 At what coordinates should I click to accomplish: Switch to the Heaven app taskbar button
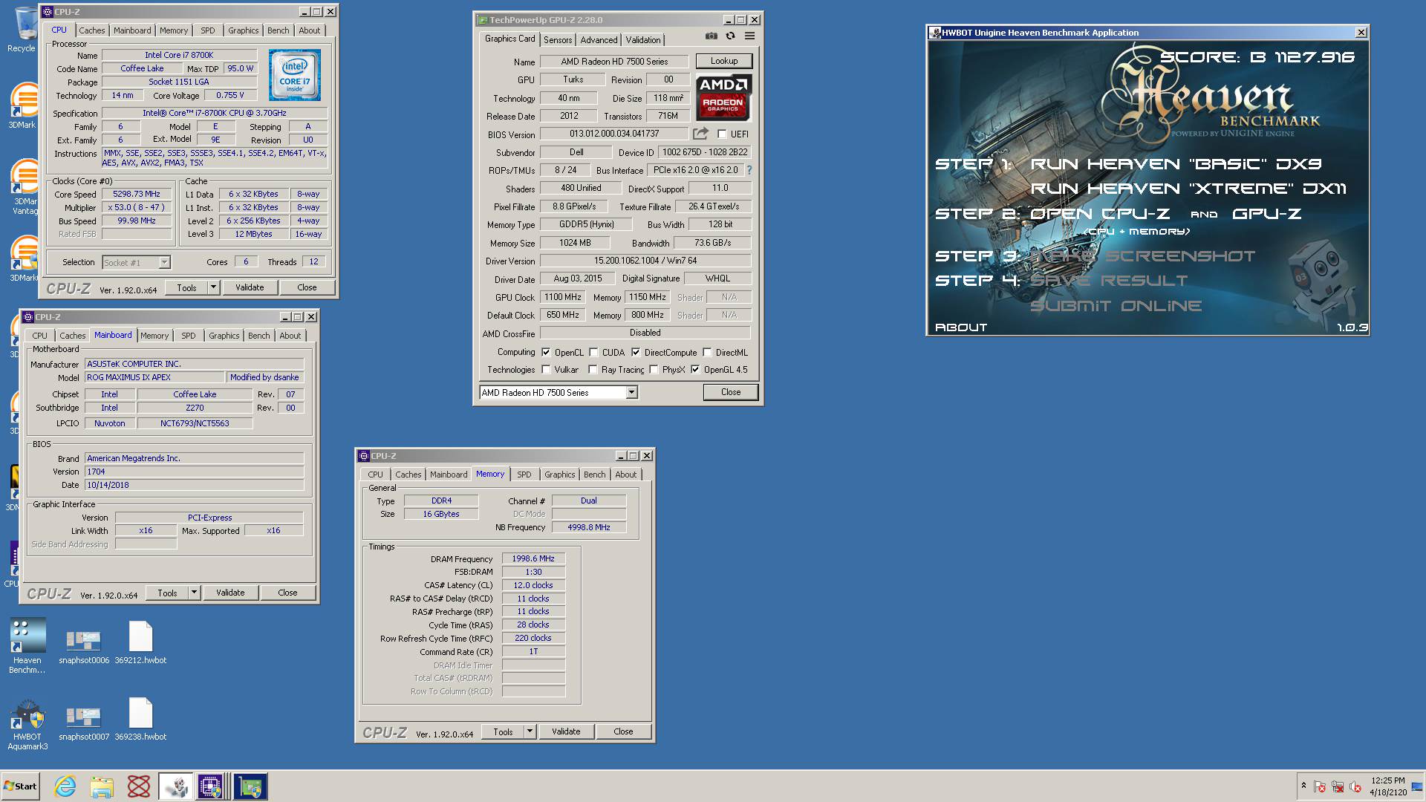176,786
